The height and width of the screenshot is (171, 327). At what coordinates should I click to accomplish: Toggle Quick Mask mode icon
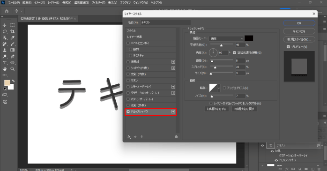point(4,95)
